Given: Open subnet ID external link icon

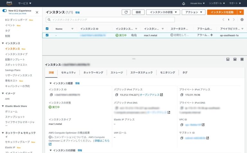Looking at the screenshot, I should (207, 138).
